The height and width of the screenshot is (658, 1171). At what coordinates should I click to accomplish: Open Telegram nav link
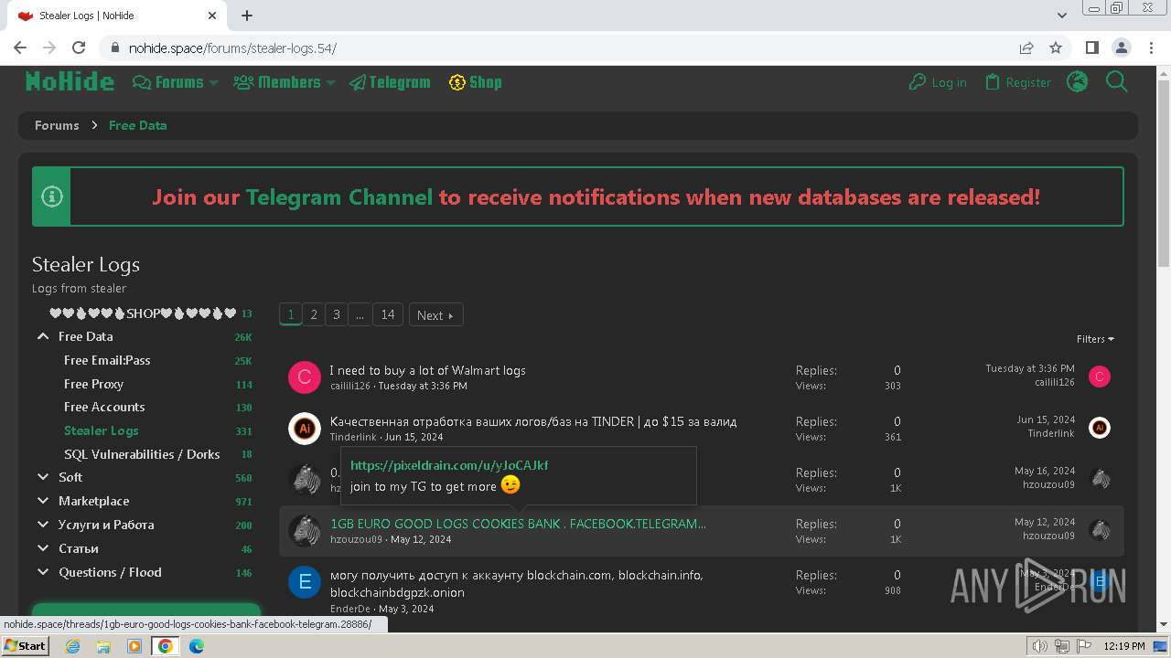(390, 82)
